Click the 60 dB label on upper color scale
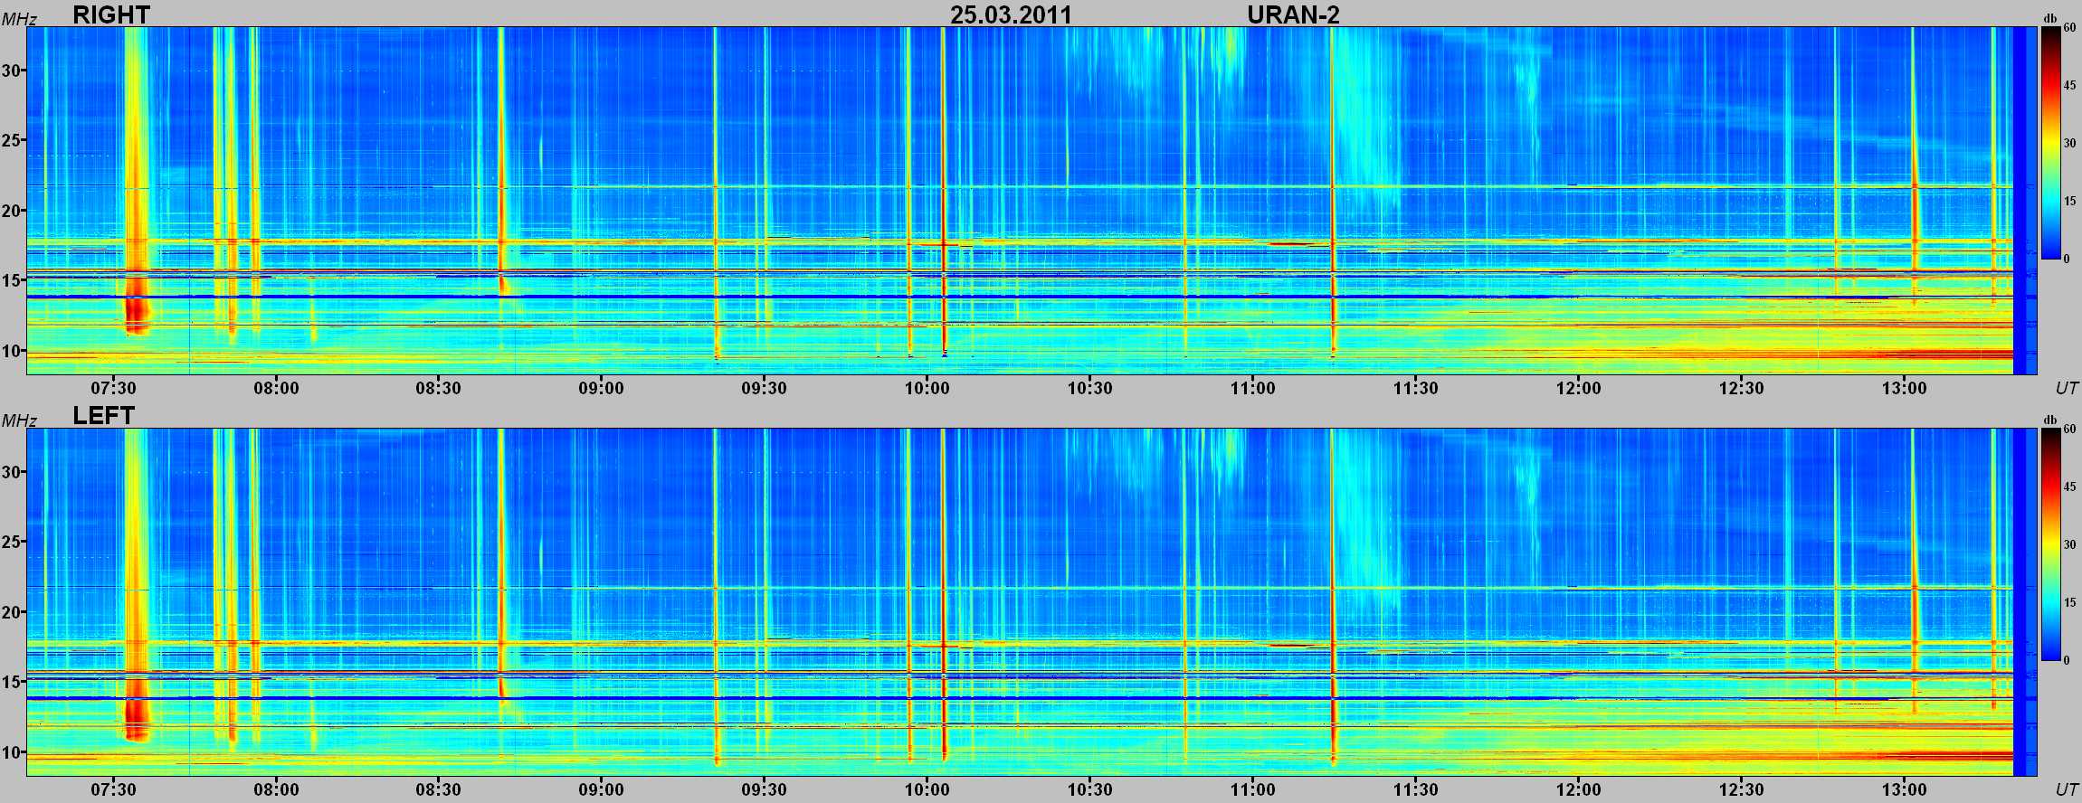 pyautogui.click(x=2069, y=28)
